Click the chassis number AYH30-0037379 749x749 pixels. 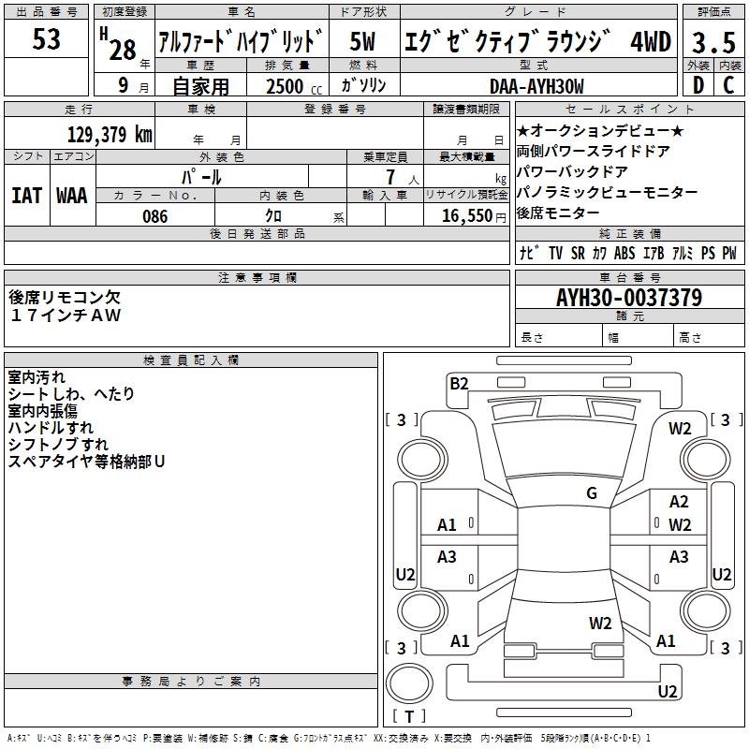click(629, 298)
